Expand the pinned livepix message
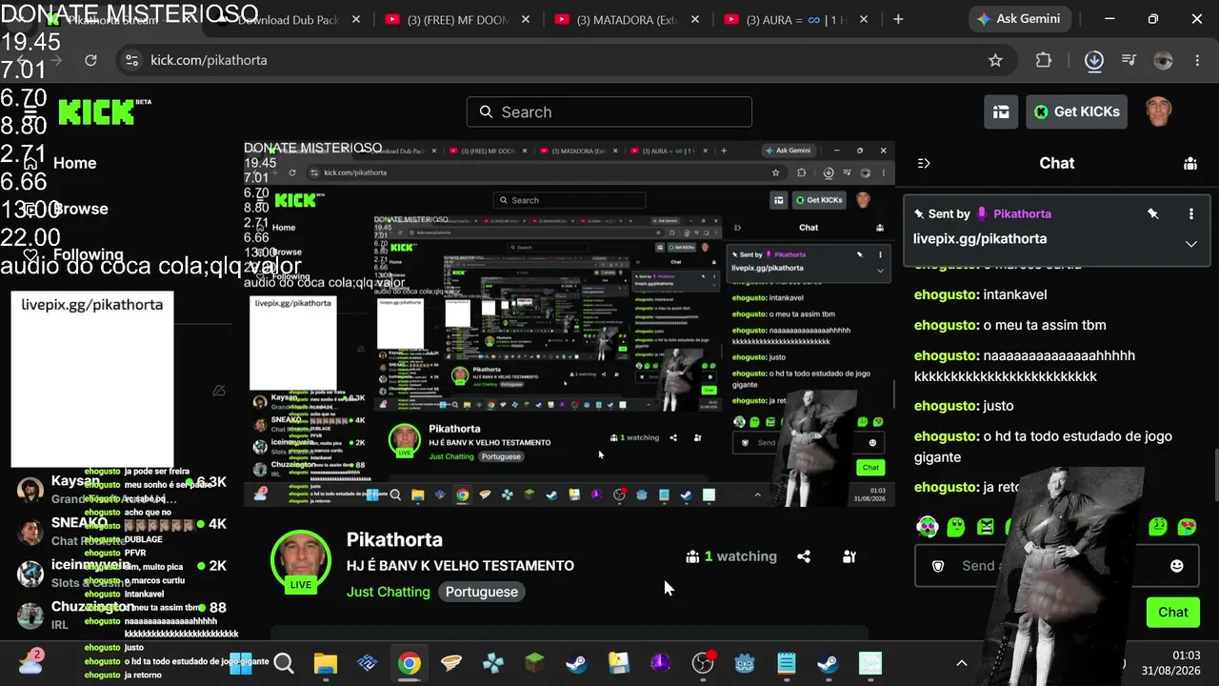 click(x=1190, y=244)
